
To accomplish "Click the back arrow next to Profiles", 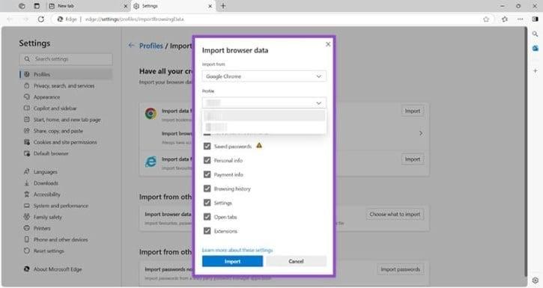I will pyautogui.click(x=131, y=46).
